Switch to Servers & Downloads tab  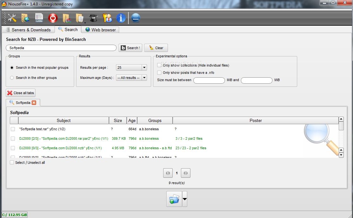[28, 30]
